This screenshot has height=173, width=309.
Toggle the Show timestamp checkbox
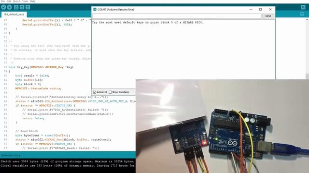[x=110, y=92]
